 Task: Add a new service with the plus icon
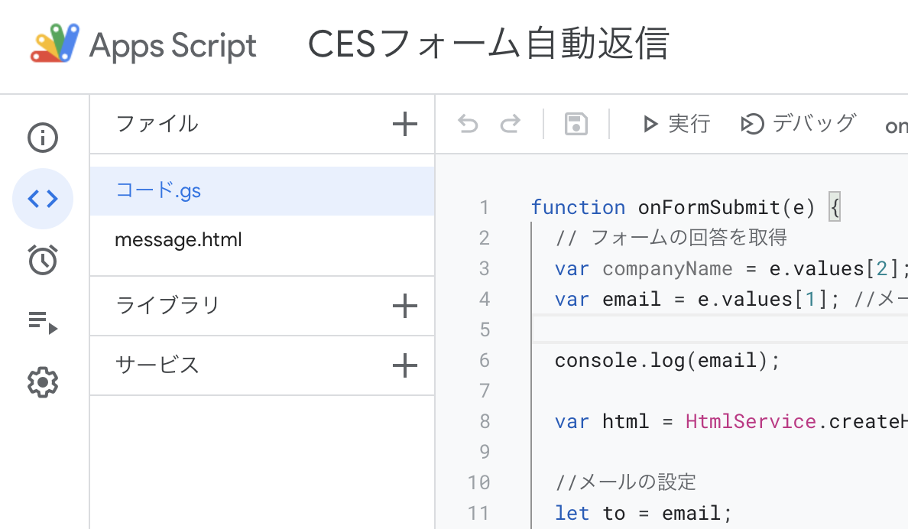coord(404,365)
